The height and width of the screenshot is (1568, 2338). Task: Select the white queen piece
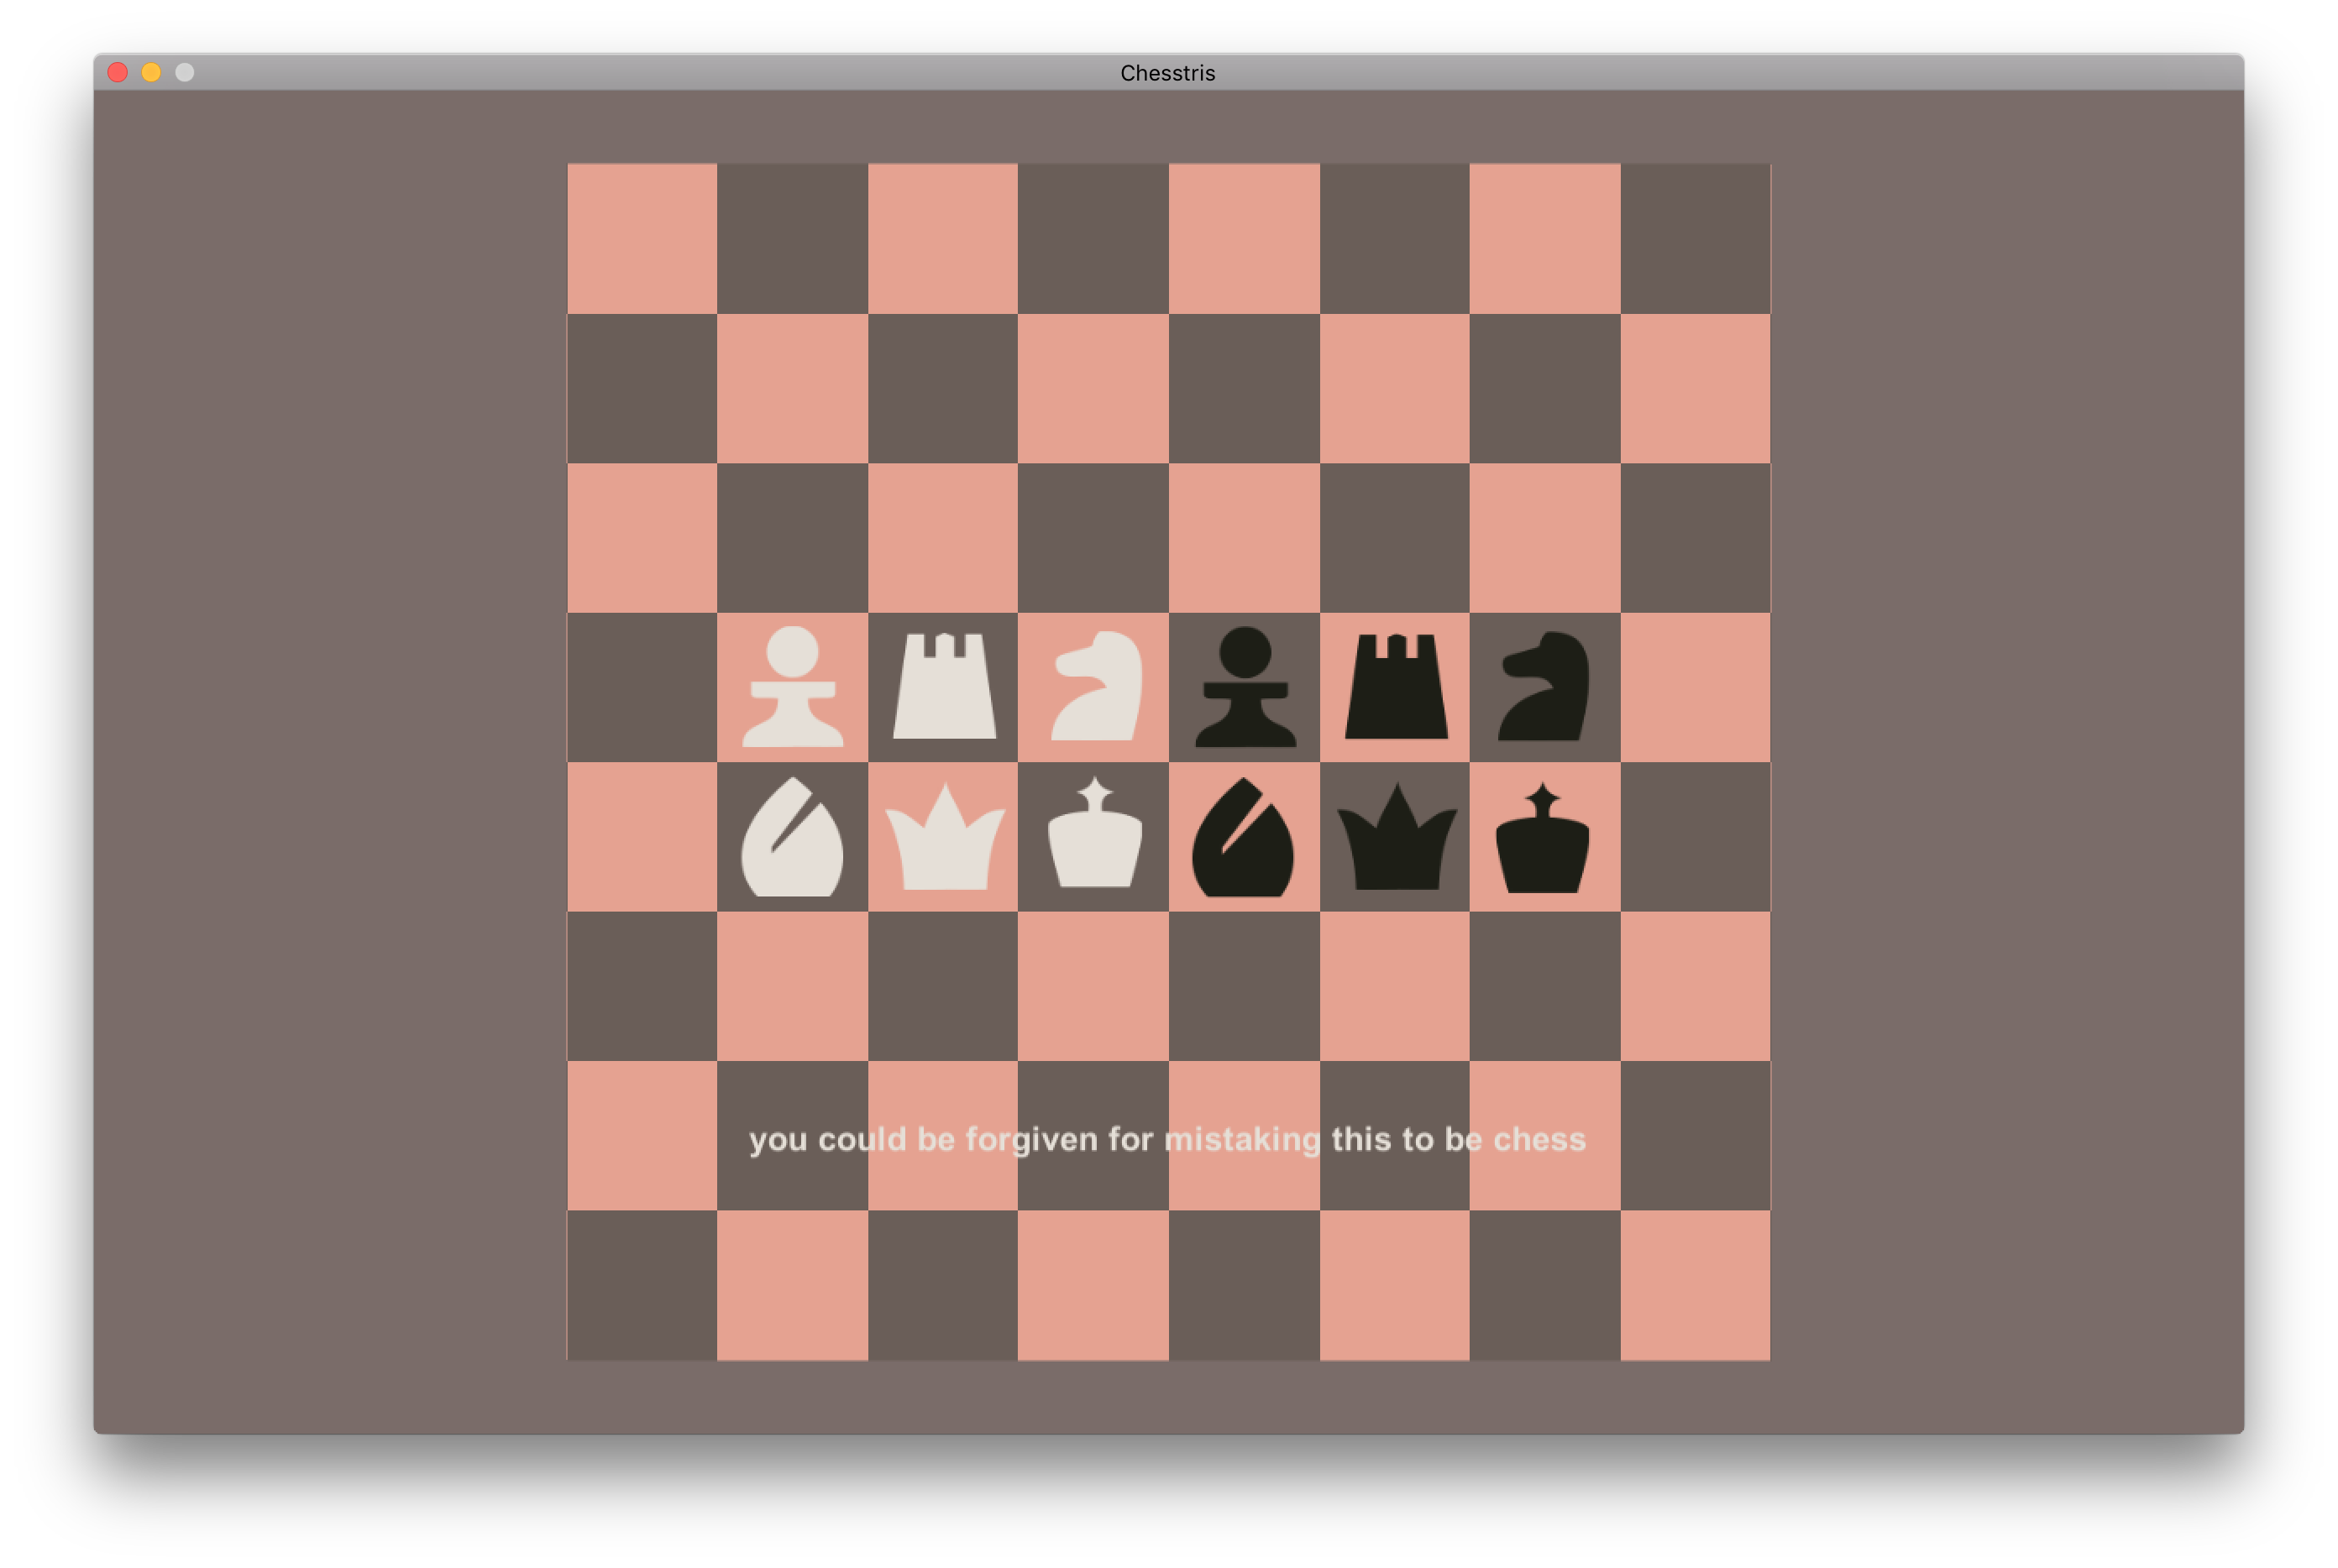[945, 837]
